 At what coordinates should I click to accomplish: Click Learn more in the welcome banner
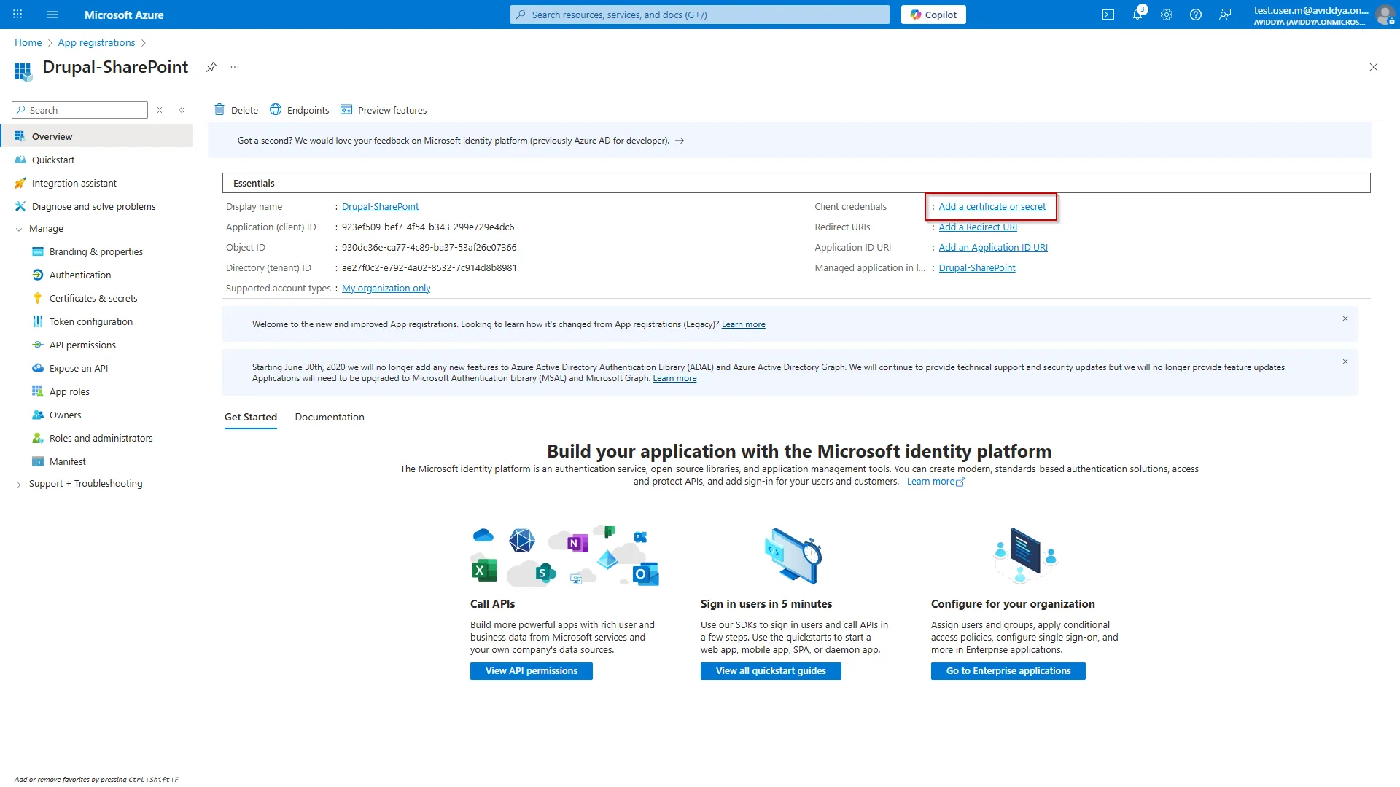point(743,324)
